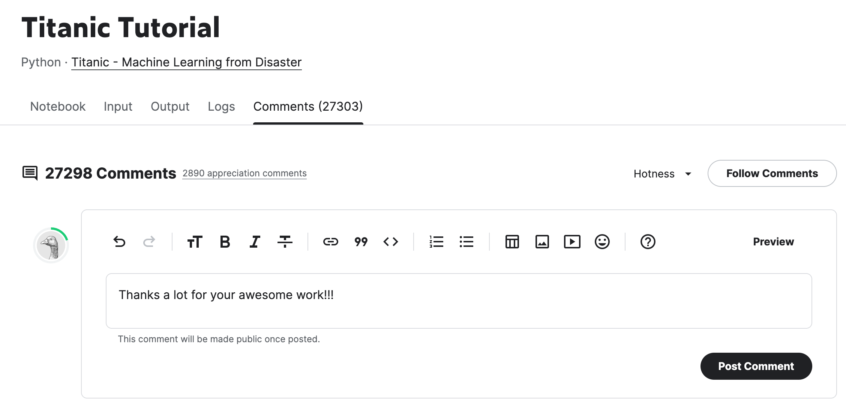This screenshot has width=846, height=406.
Task: Start a bulleted list
Action: (x=466, y=242)
